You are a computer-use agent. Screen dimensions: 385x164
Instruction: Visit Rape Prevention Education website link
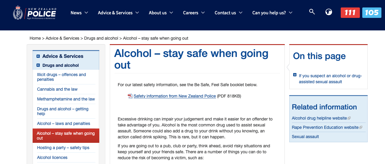325,127
